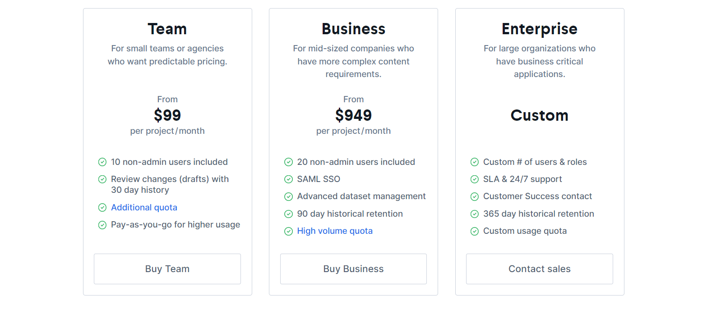Click the Contact sales button
Image resolution: width=707 pixels, height=323 pixels.
pos(540,269)
